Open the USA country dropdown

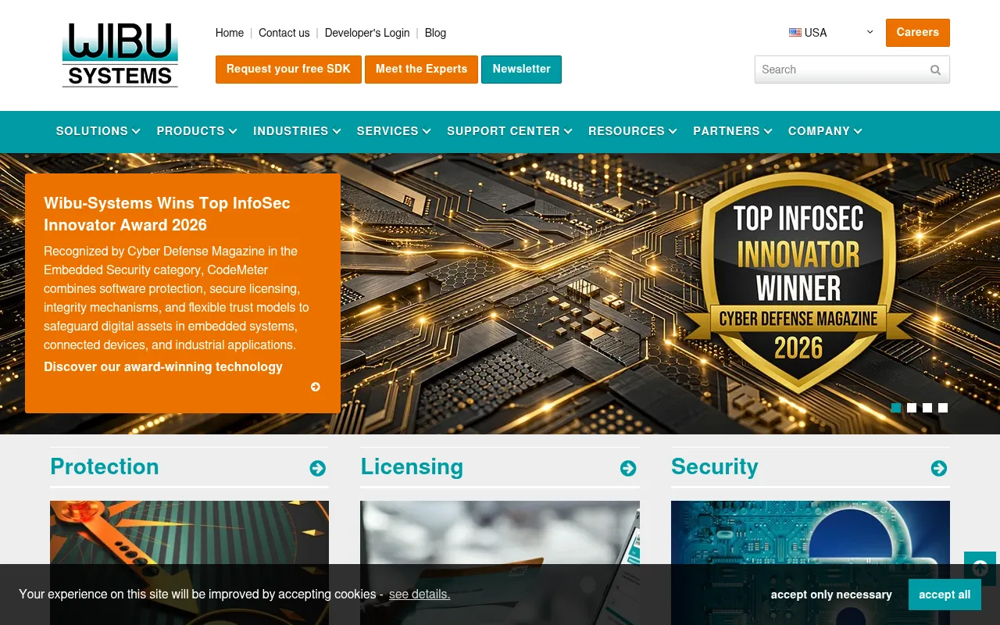coord(831,33)
